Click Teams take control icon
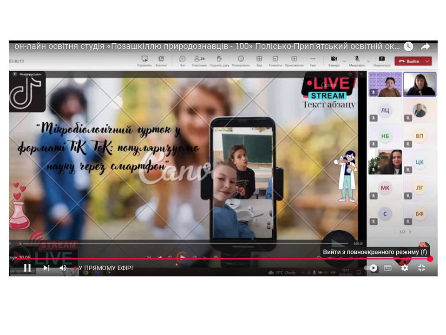446x335 pixels. (144, 60)
